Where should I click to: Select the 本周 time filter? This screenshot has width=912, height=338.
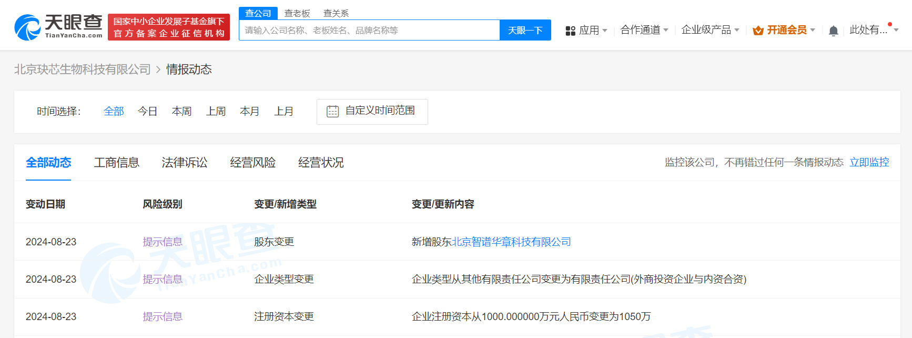(x=181, y=111)
